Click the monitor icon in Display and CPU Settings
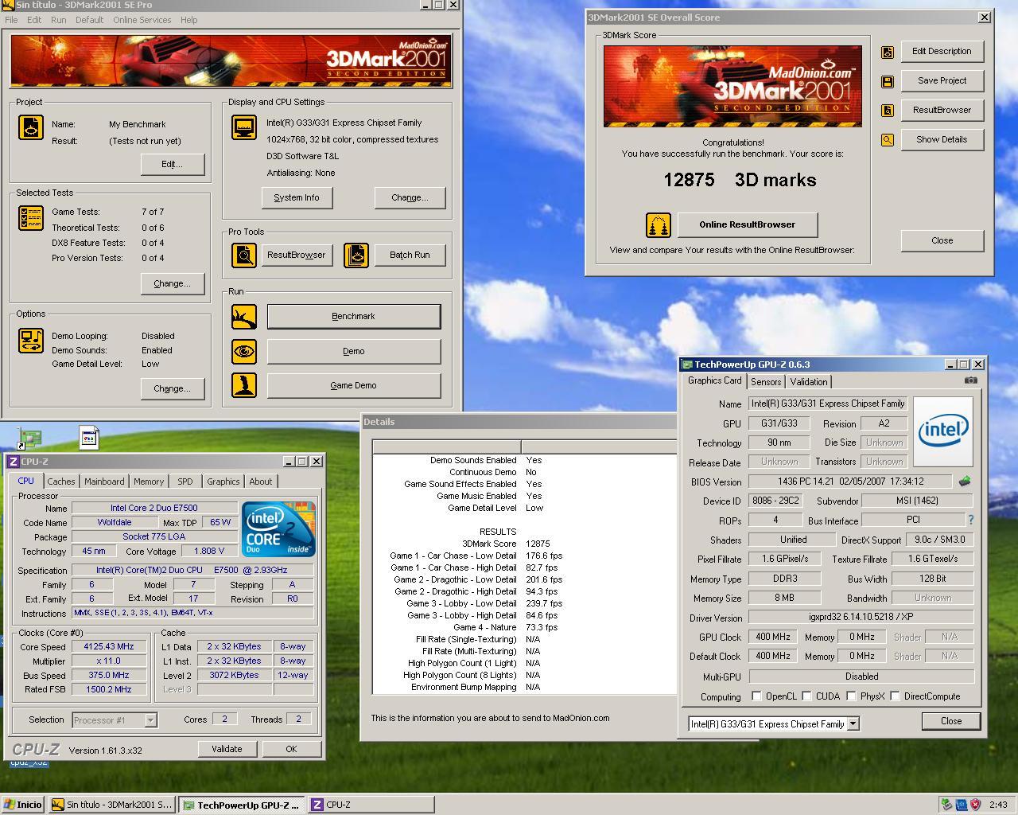This screenshot has height=815, width=1018. click(244, 127)
